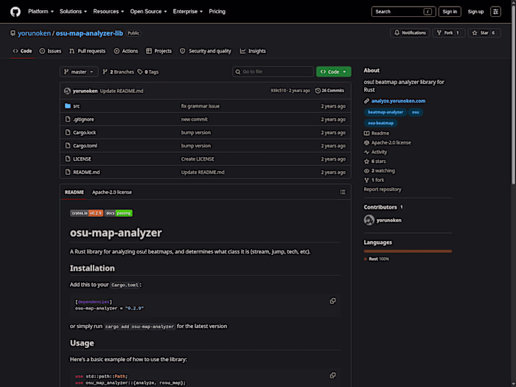The height and width of the screenshot is (387, 516).
Task: Click the Sign up button
Action: pos(475,12)
